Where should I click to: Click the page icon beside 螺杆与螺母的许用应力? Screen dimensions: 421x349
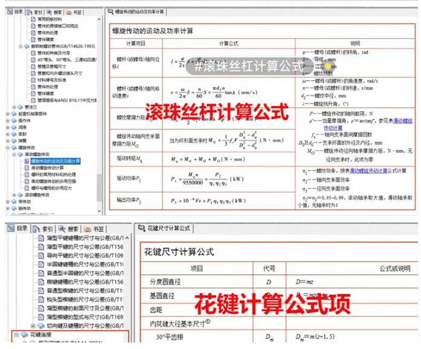pos(27,188)
